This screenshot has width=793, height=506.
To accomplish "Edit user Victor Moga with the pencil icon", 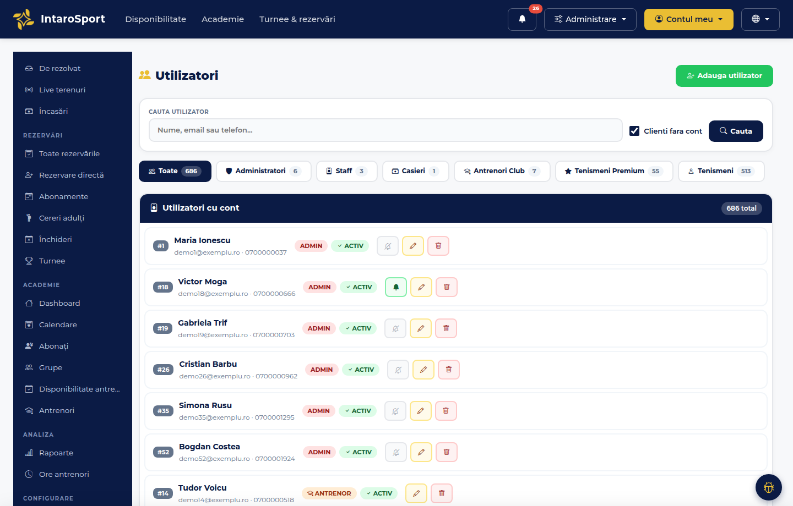I will (421, 287).
